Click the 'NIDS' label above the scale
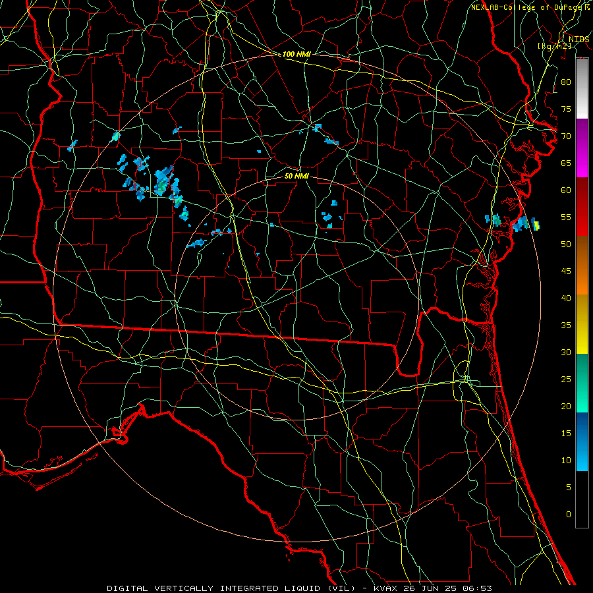The width and height of the screenshot is (593, 593). [579, 40]
